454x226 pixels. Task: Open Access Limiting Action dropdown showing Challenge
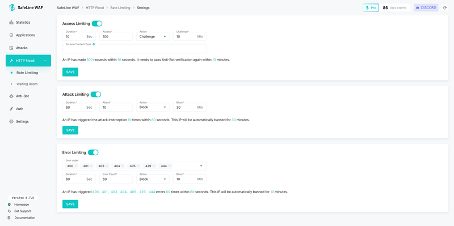(153, 36)
